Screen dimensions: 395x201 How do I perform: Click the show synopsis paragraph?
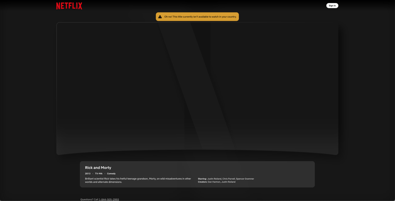[x=138, y=180]
